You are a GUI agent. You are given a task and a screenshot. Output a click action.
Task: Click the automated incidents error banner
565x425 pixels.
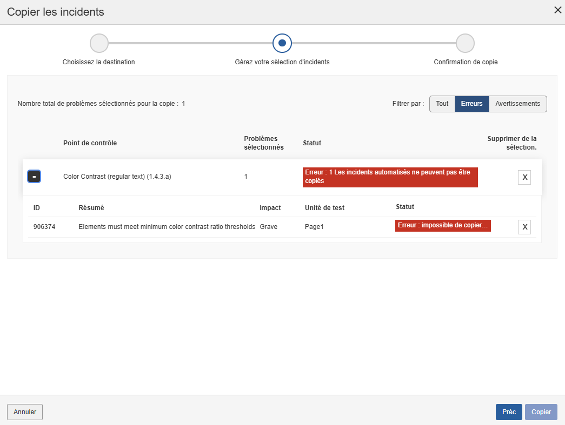point(390,177)
